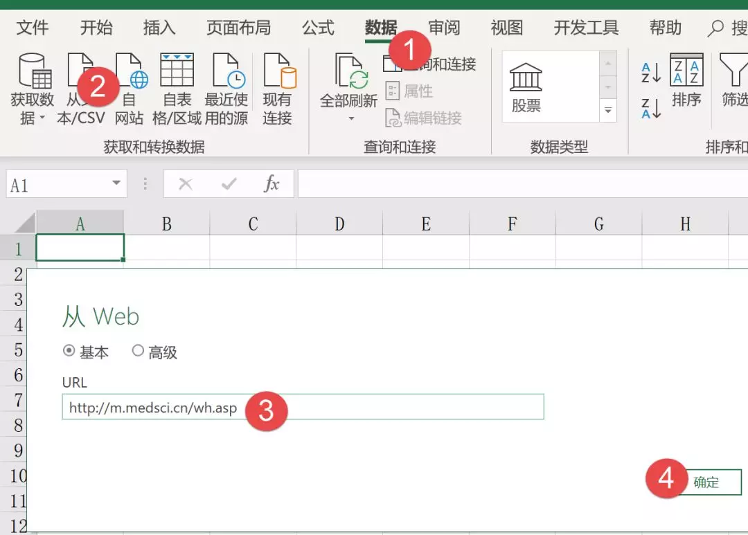
Task: Expand the Name Box dropdown arrow
Action: pos(116,183)
